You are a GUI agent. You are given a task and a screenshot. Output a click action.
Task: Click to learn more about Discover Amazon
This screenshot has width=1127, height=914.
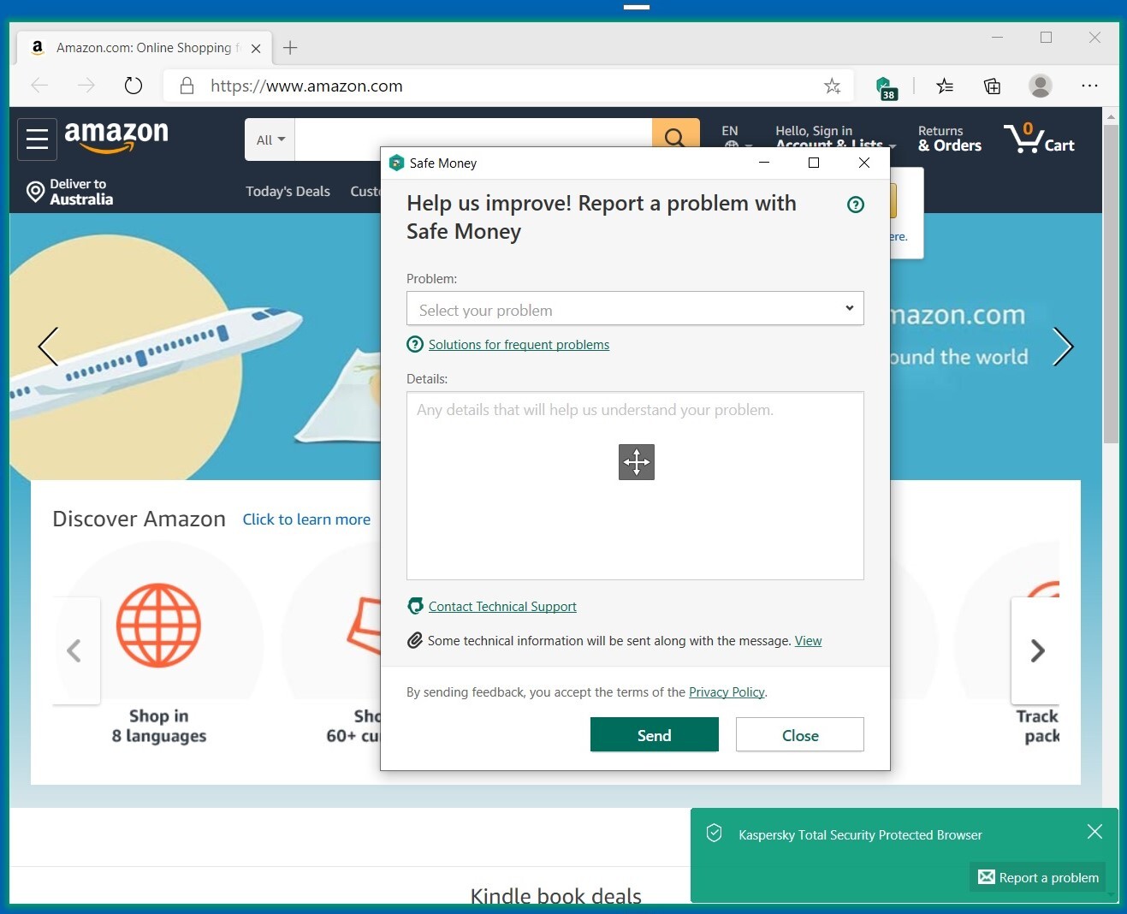click(306, 519)
